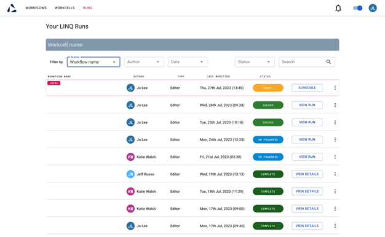Open the Date filter dropdown

tap(188, 62)
